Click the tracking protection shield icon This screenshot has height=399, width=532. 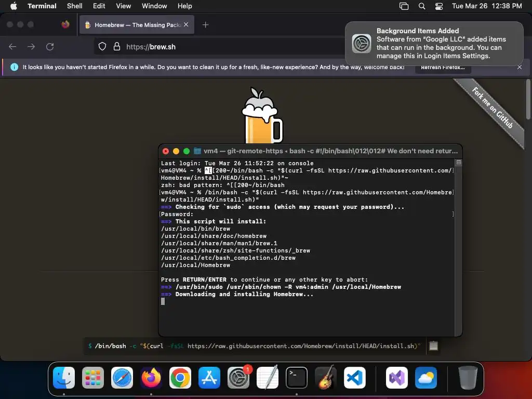point(102,46)
